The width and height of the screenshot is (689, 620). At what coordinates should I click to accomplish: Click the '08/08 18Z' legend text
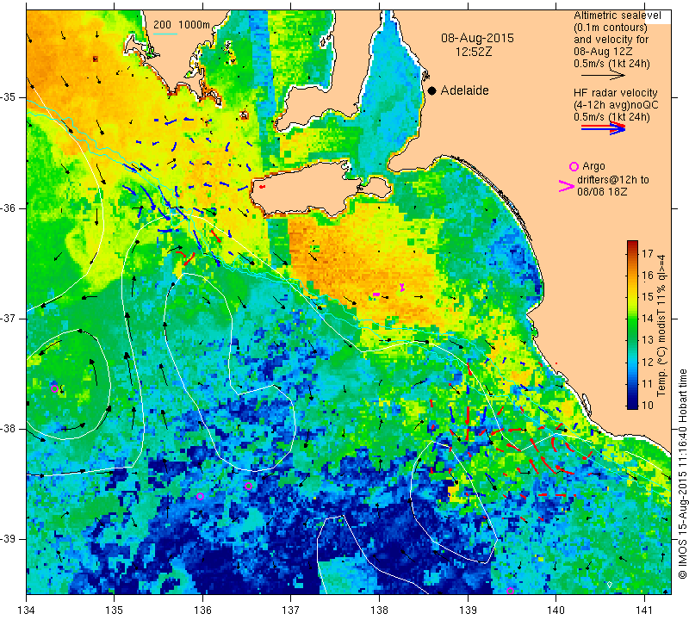[x=602, y=191]
